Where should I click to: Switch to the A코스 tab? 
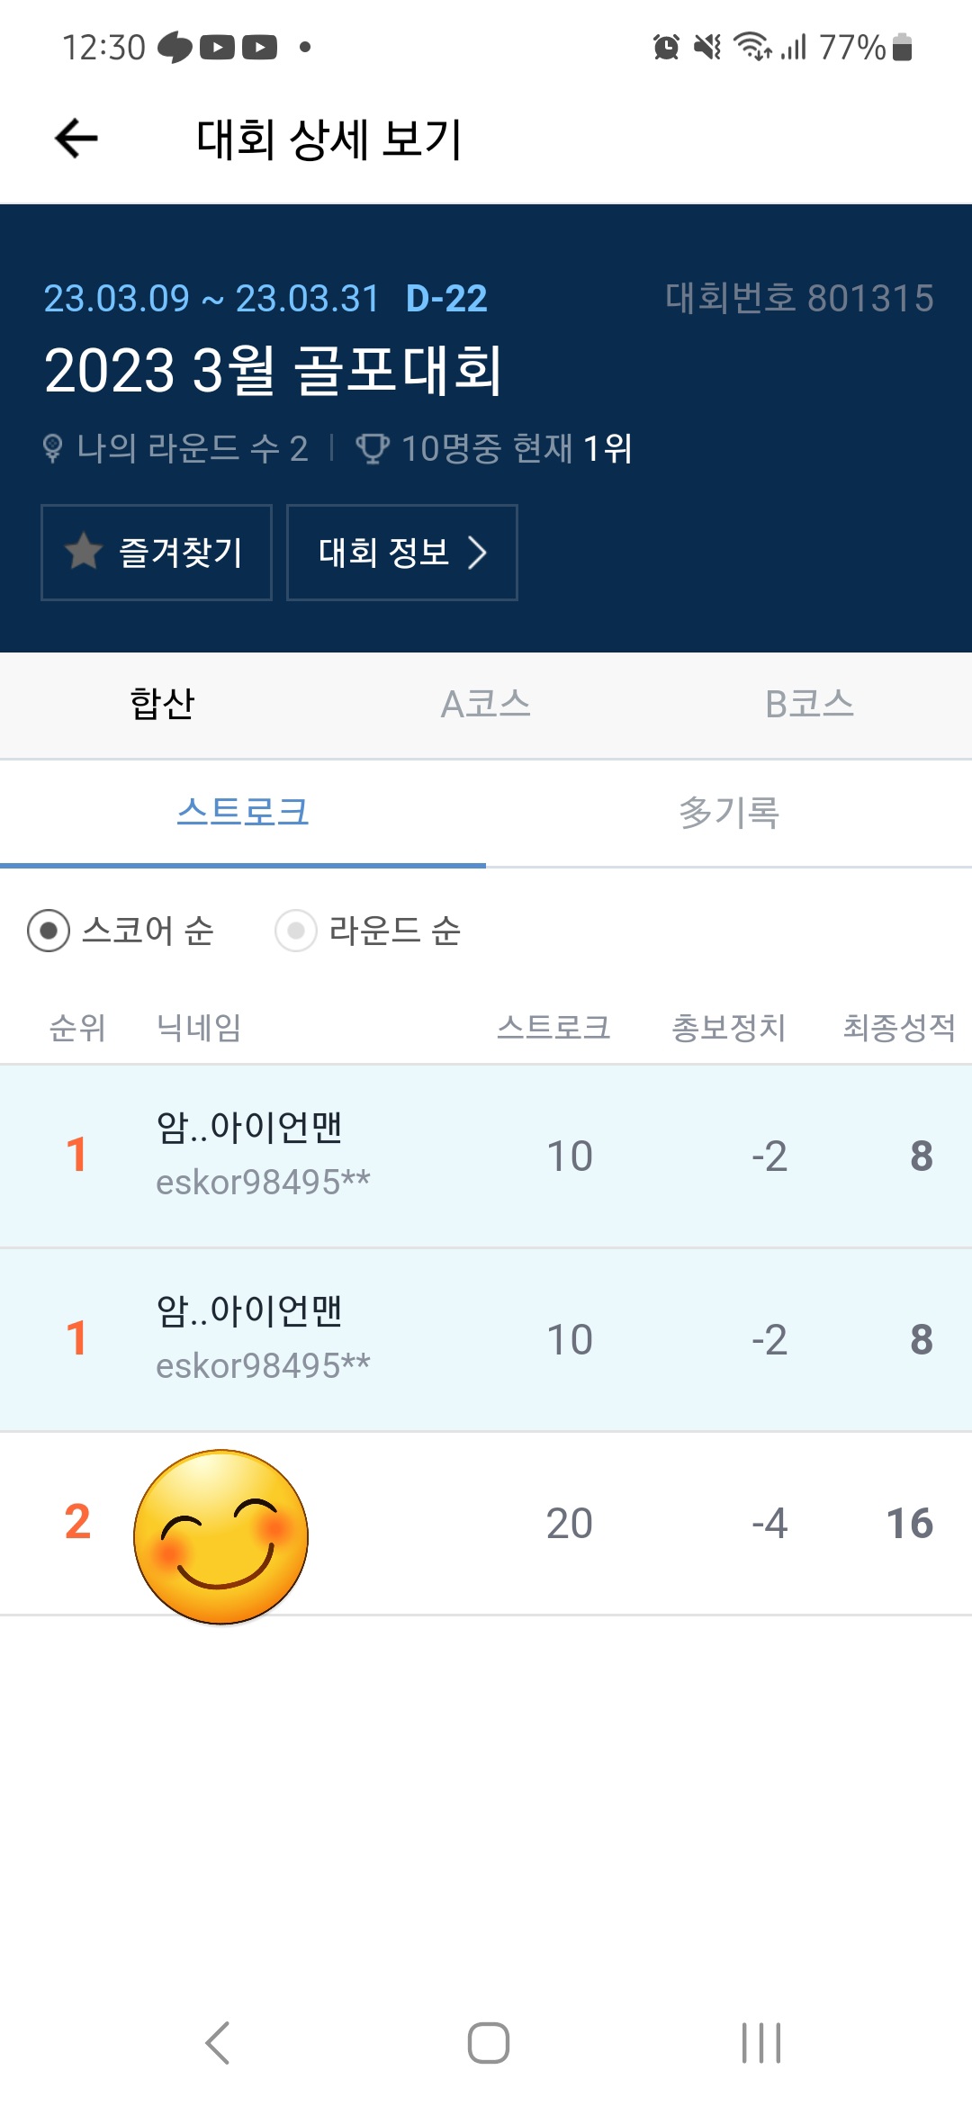point(485,704)
